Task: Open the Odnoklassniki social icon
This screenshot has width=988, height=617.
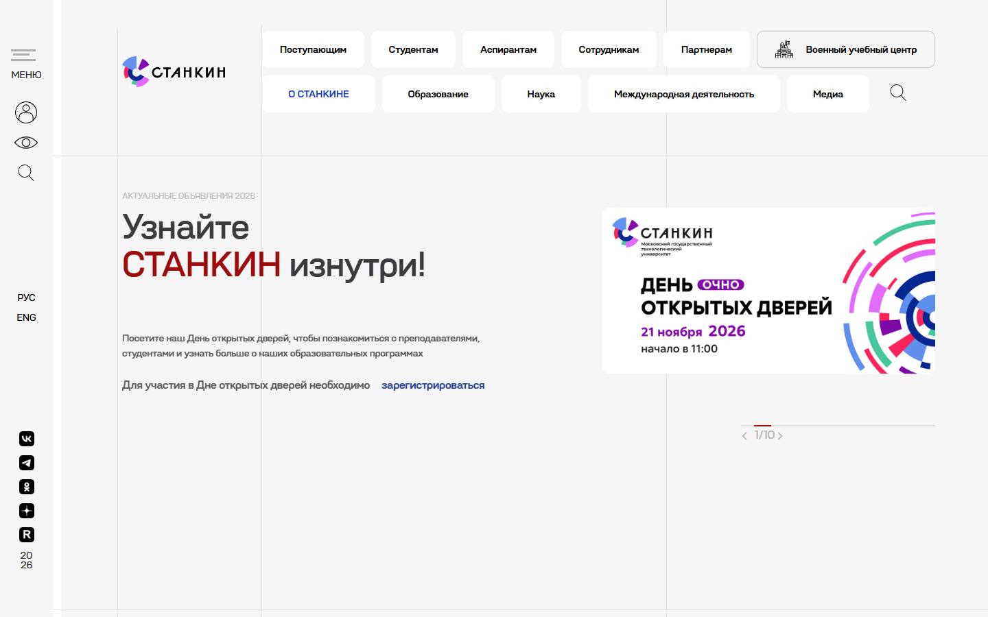Action: click(x=27, y=487)
